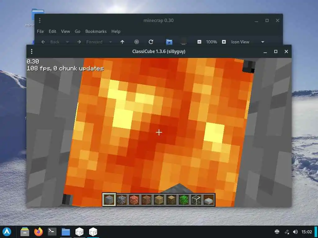Screen dimensions: 318x238
Task: Click the '0.30' version text in game
Action: (33, 61)
